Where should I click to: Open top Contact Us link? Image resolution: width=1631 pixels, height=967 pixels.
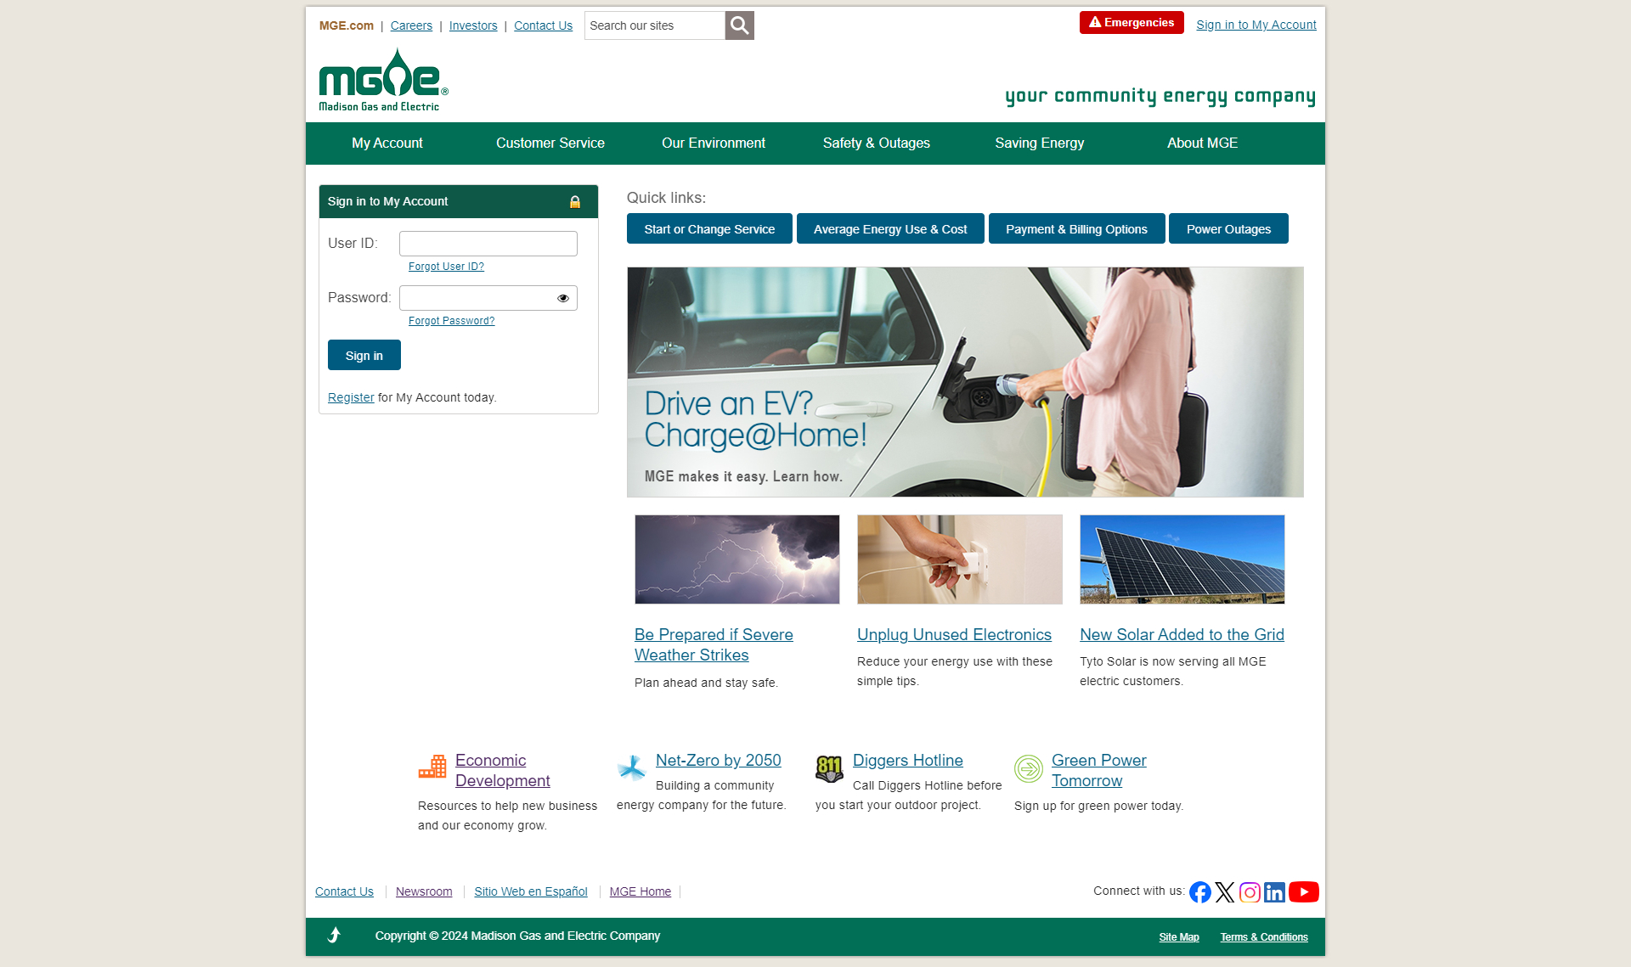click(543, 25)
